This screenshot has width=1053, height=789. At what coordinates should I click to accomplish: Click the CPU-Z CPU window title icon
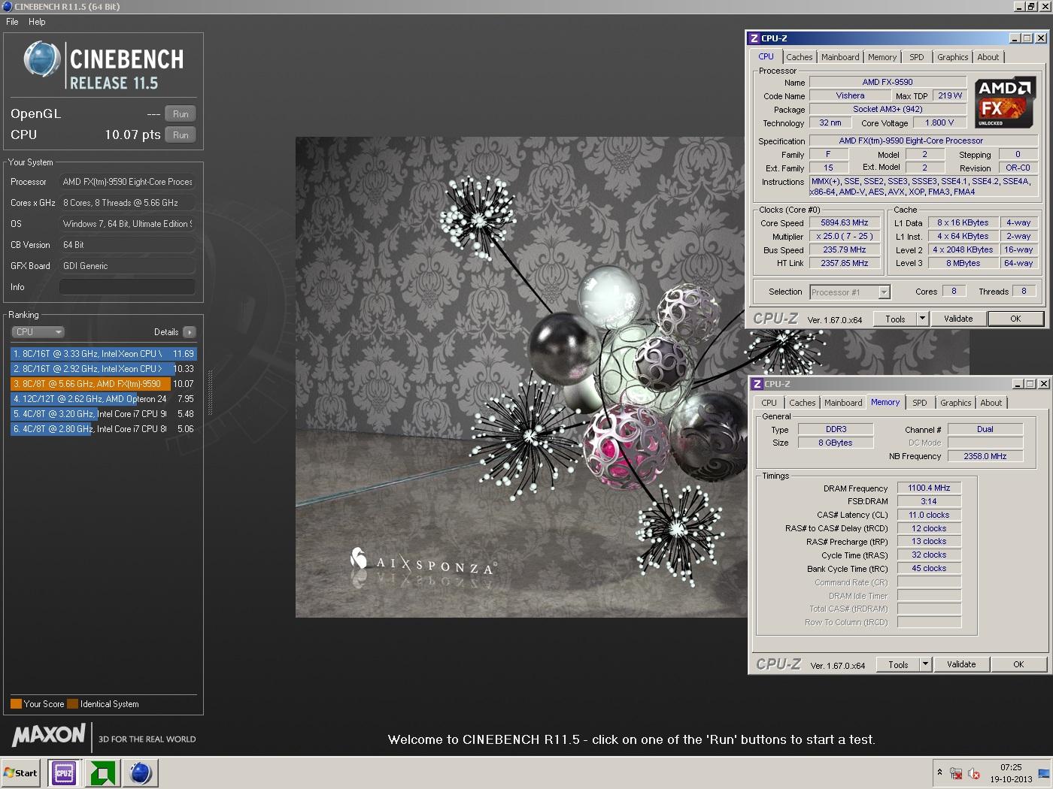(754, 38)
